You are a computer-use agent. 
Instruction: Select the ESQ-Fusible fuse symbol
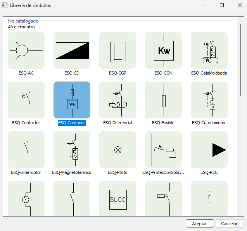pyautogui.click(x=164, y=100)
